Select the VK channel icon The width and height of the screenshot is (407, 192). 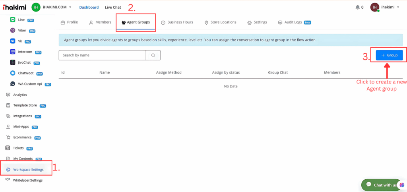click(x=13, y=41)
